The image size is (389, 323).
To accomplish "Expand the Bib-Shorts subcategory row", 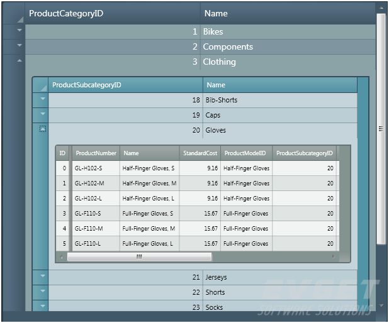I will click(43, 99).
